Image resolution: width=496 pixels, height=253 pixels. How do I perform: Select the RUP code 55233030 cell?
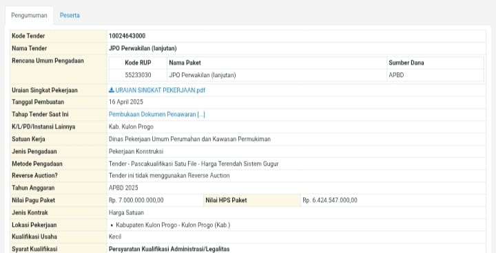tap(138, 75)
